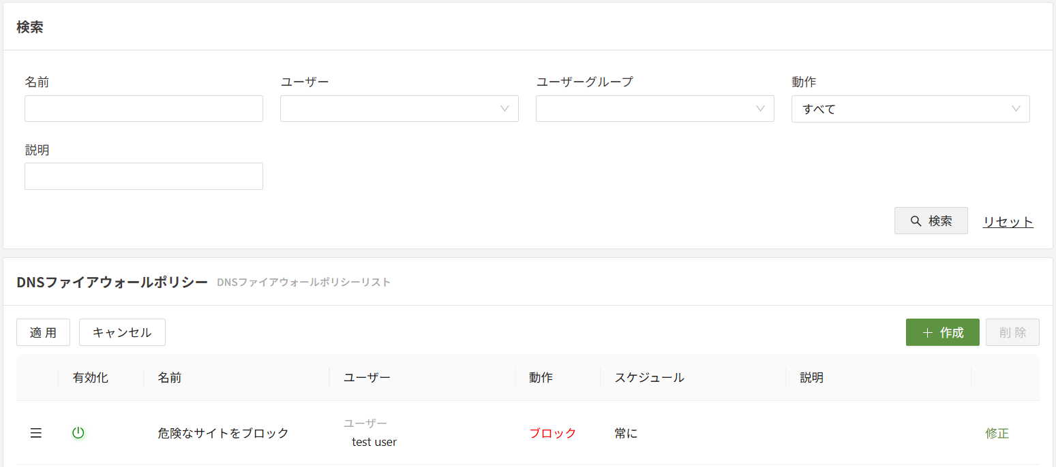Click the green 作成 create button

[x=943, y=332]
